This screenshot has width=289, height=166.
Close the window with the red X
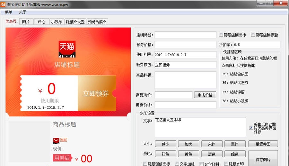tap(281, 3)
